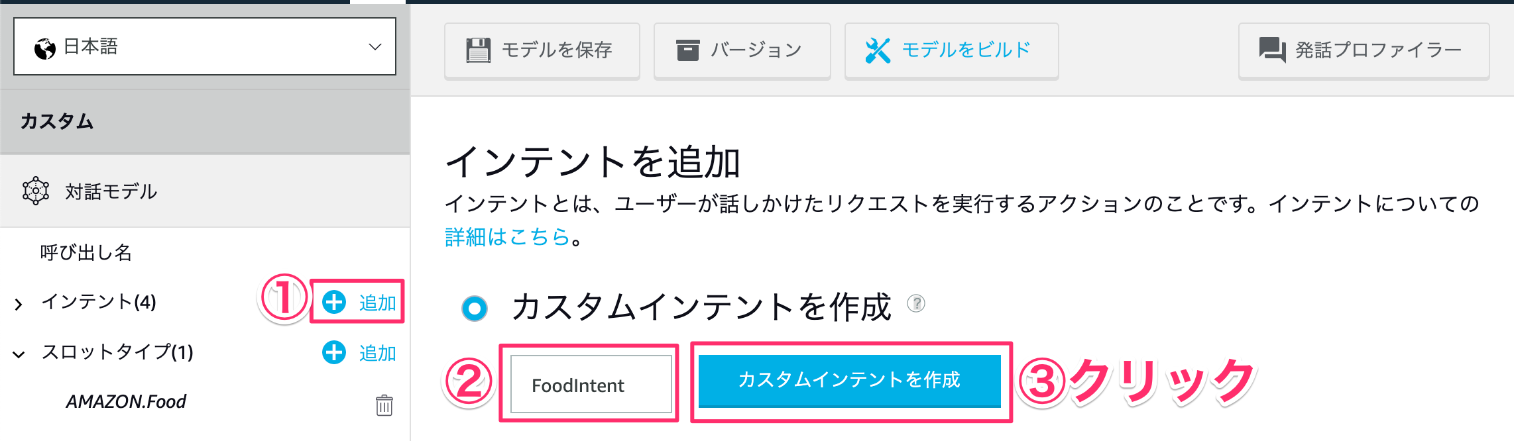This screenshot has height=441, width=1514.
Task: Click the utterance profiler chat icon
Action: (1272, 50)
